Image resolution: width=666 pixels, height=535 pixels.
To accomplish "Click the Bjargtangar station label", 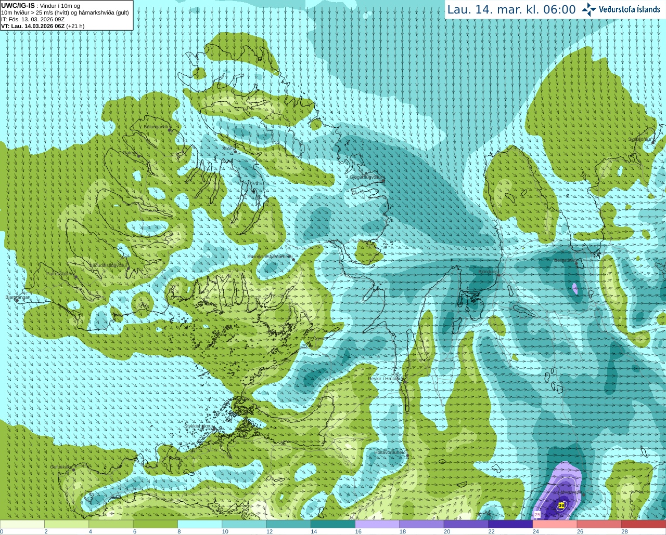I will (18, 297).
